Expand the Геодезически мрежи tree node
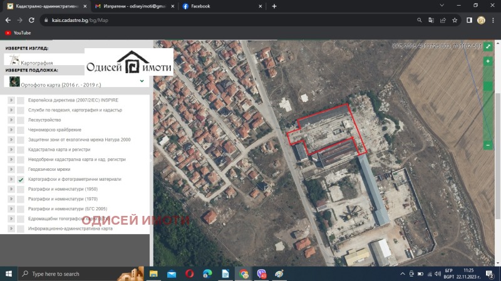 (11, 170)
